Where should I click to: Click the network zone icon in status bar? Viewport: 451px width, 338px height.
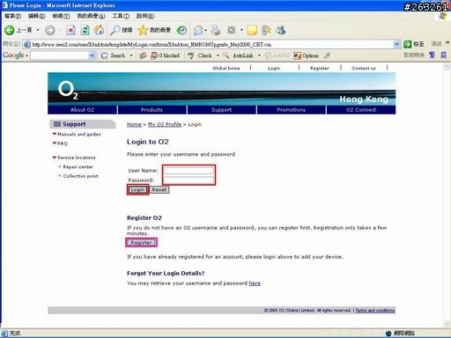click(388, 333)
